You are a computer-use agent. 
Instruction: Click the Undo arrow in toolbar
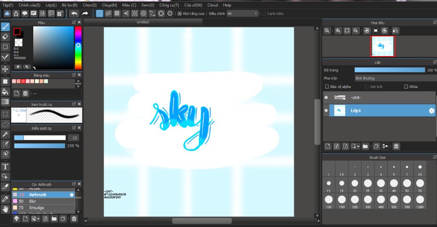tap(74, 13)
